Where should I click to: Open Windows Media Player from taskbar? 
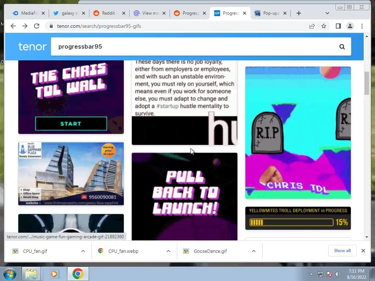[54, 274]
